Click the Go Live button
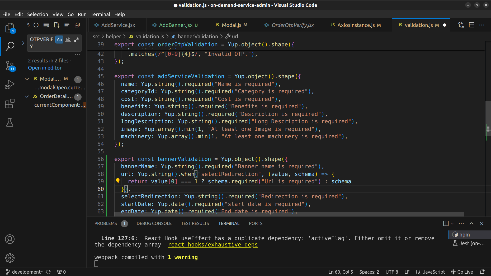Image resolution: width=491 pixels, height=276 pixels. [462, 272]
